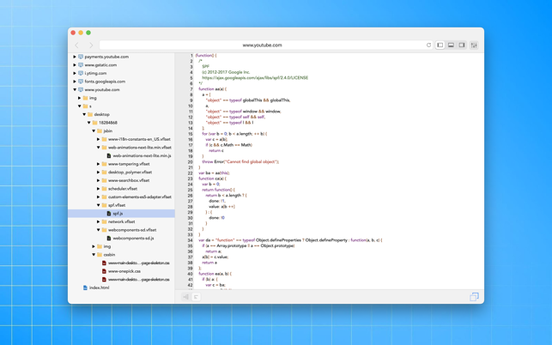Click line number 34 in the gutter
The height and width of the screenshot is (345, 552).
(190, 240)
